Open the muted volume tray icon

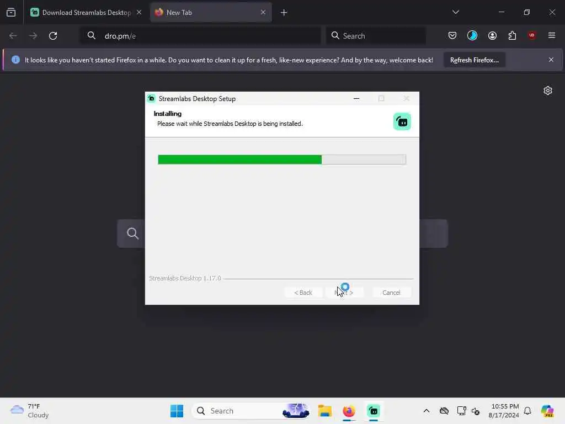476,411
